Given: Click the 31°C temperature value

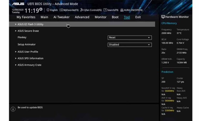Looking at the screenshot, I should [179, 33].
